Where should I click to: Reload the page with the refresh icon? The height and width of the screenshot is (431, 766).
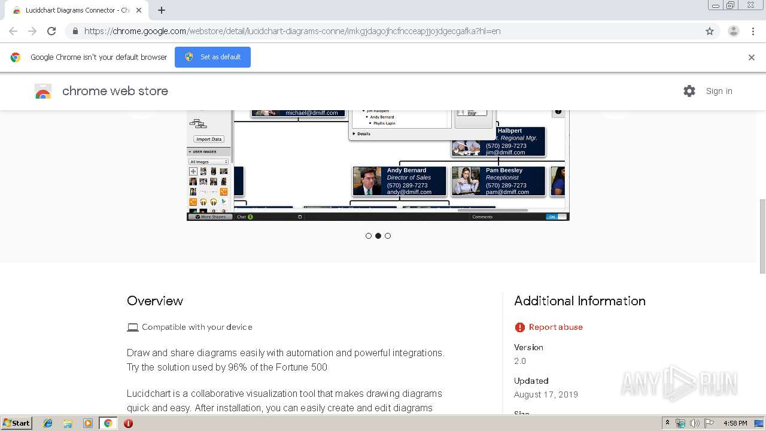pyautogui.click(x=51, y=31)
